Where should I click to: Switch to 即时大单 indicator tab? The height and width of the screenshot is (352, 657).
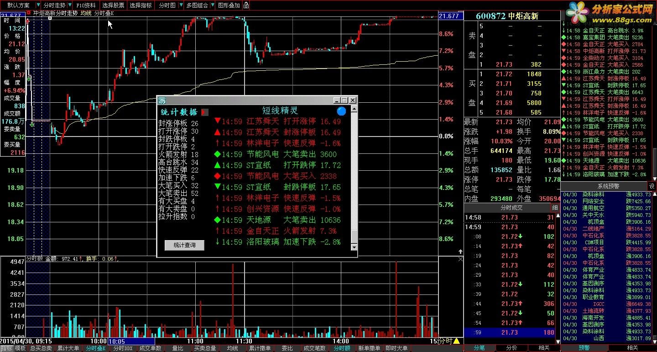pyautogui.click(x=396, y=348)
